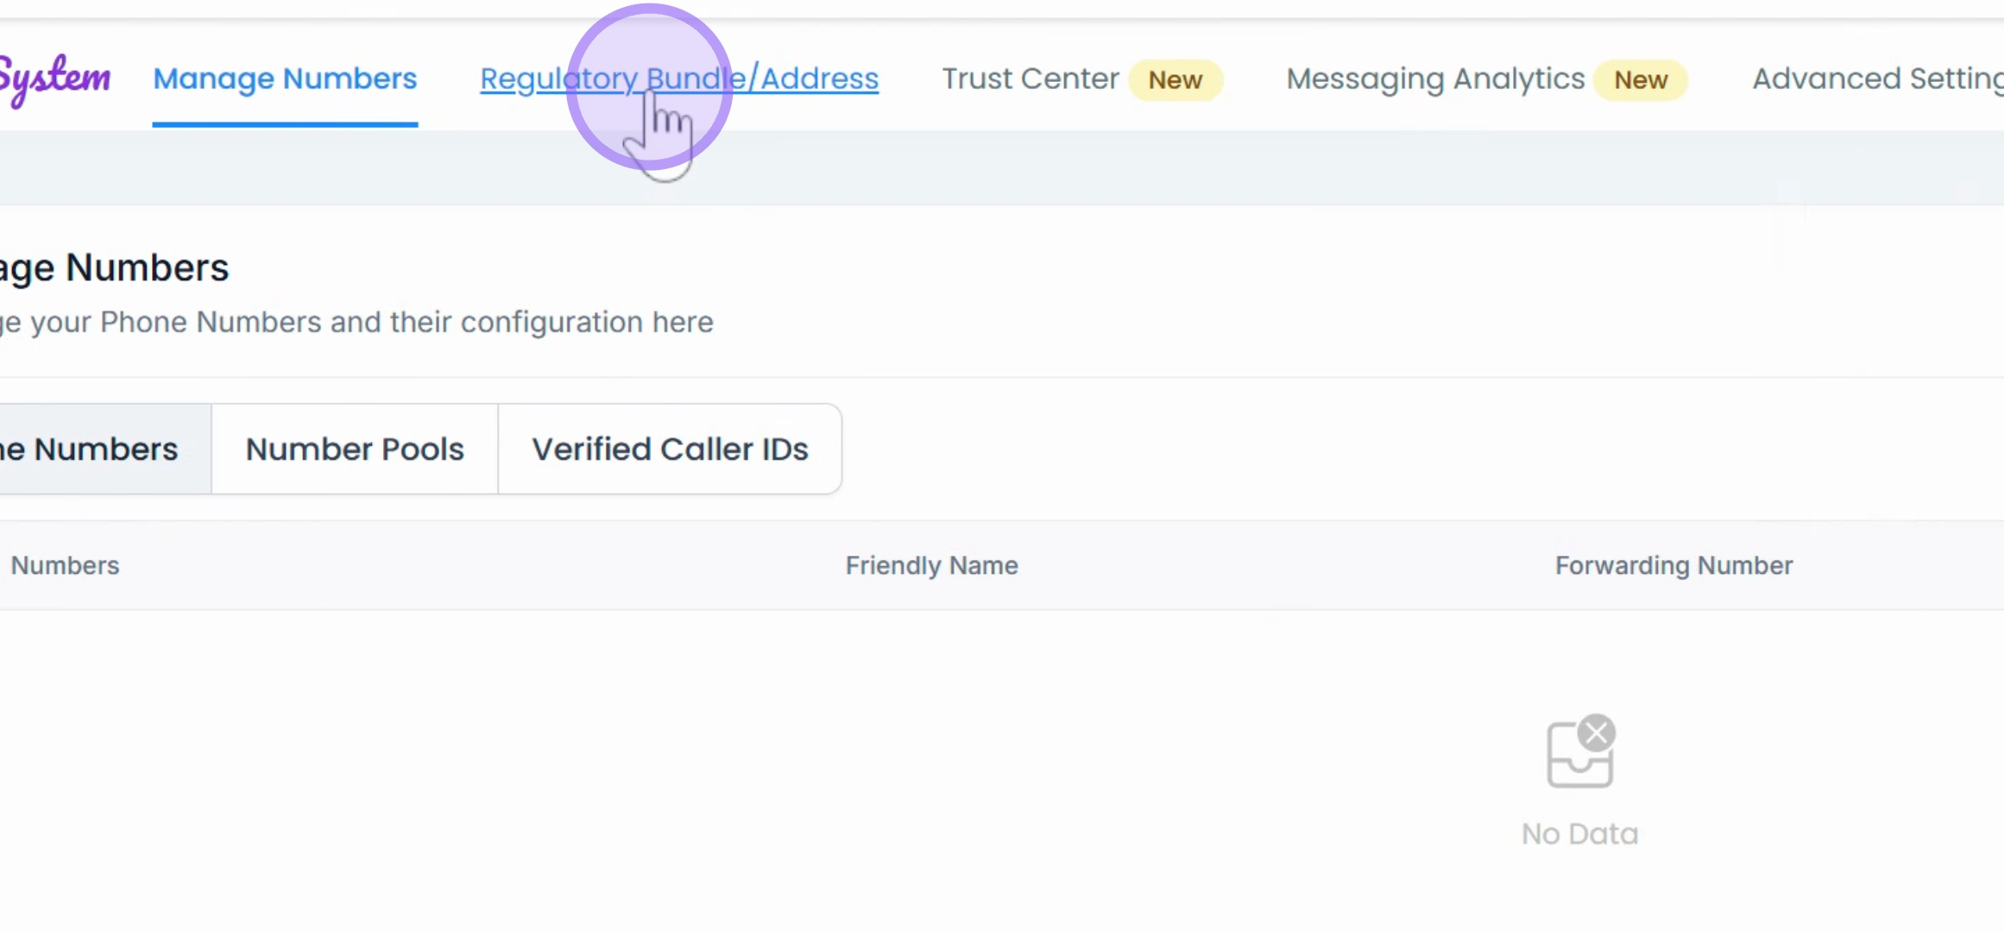Show the Verified Caller IDs tab

(x=670, y=449)
